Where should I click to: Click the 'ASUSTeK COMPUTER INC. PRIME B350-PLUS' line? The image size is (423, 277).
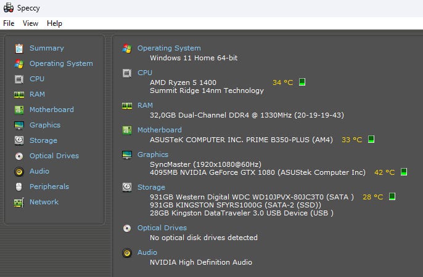tap(242, 140)
